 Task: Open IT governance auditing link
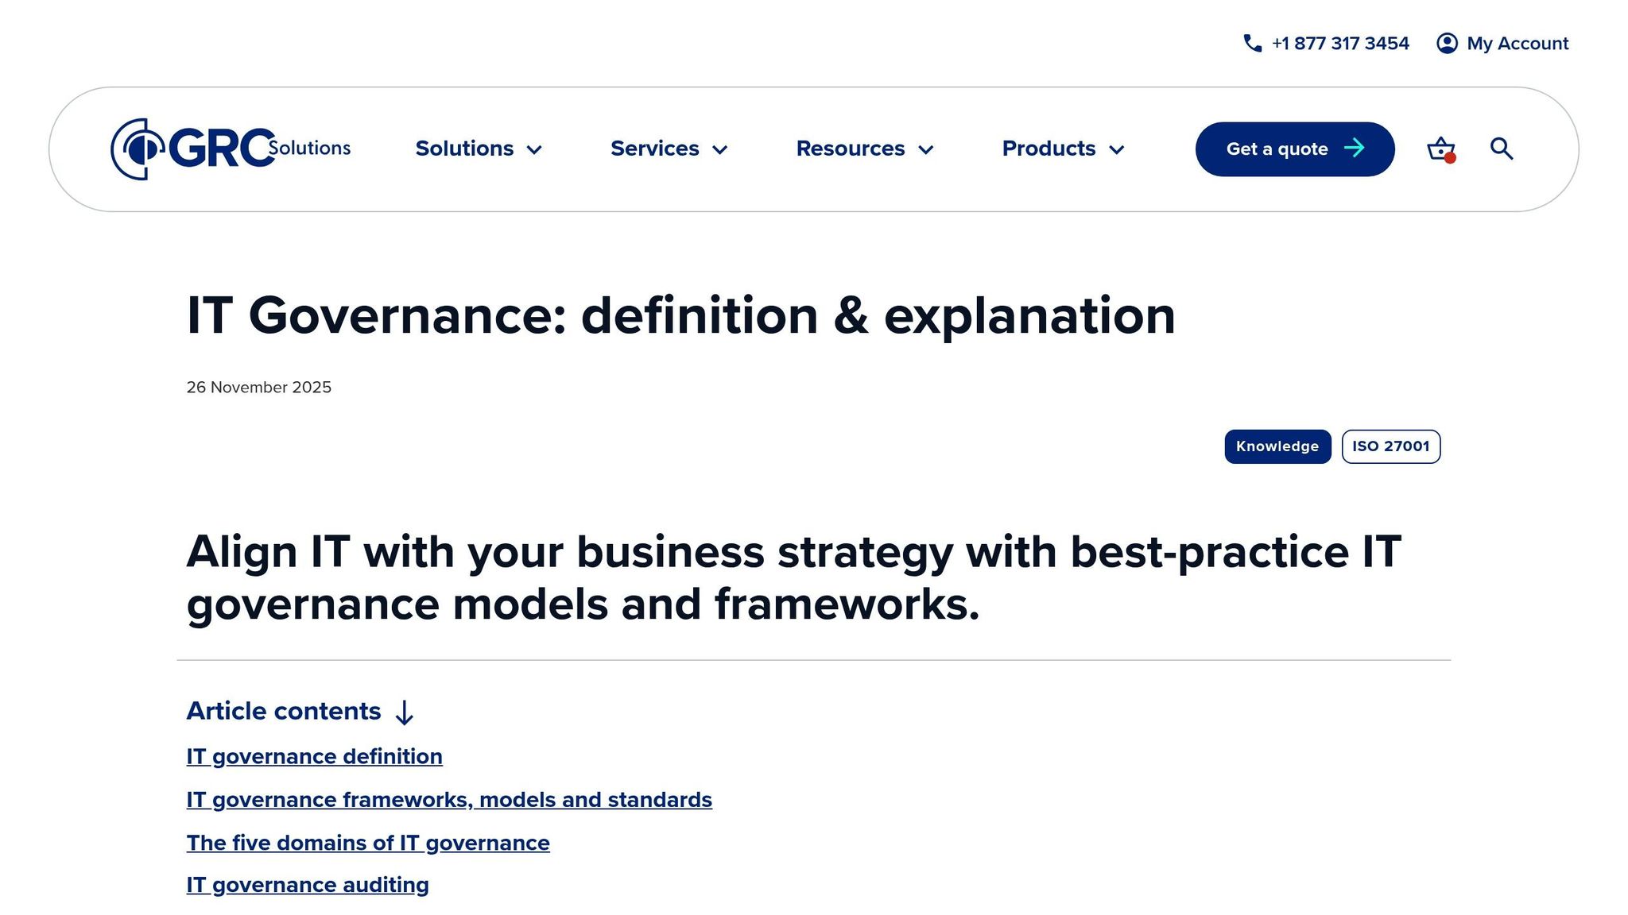click(307, 885)
